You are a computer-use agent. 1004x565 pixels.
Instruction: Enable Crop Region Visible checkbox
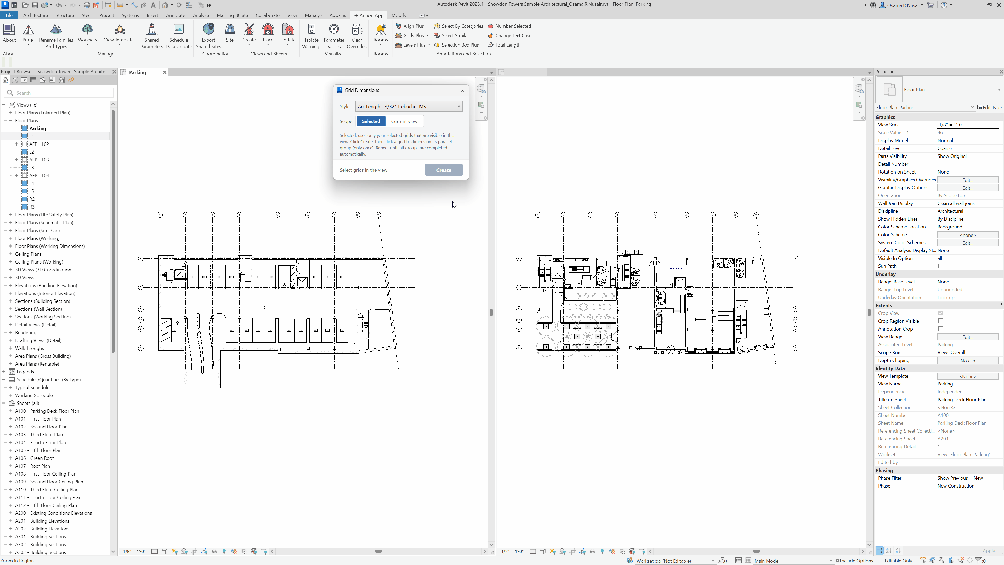(940, 321)
